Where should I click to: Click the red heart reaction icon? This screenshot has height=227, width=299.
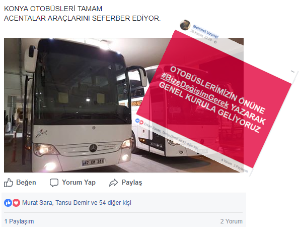coord(17,203)
